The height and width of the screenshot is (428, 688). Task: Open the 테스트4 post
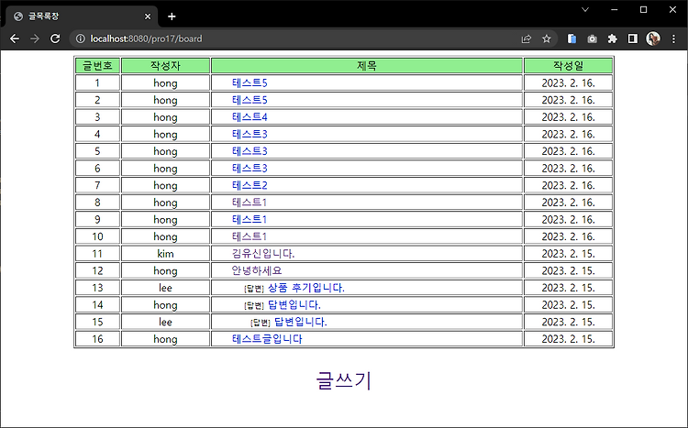250,117
